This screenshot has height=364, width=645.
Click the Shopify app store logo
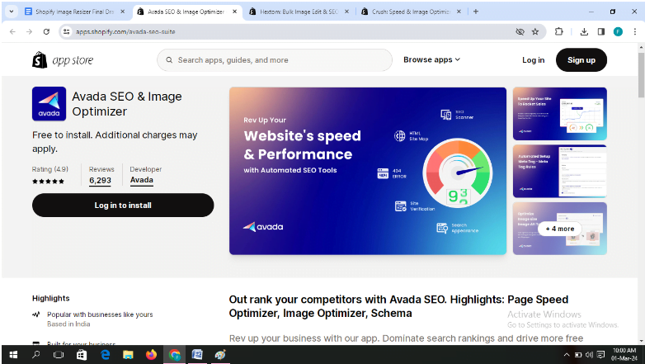coord(63,60)
